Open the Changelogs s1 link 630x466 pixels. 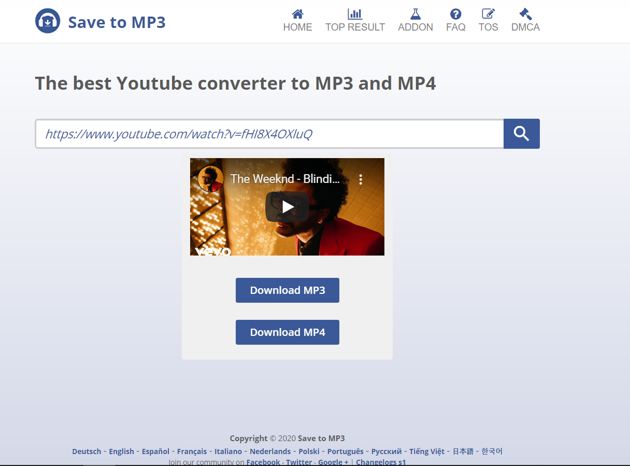click(381, 462)
